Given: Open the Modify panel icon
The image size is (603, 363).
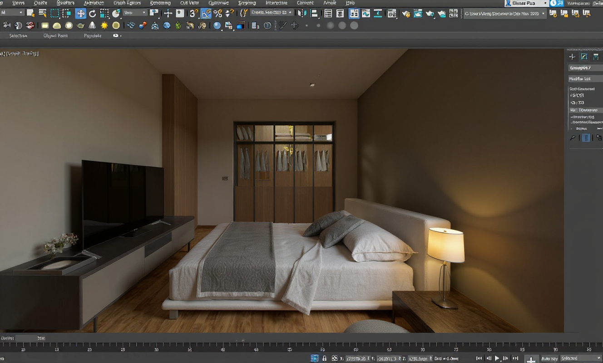Looking at the screenshot, I should (584, 57).
